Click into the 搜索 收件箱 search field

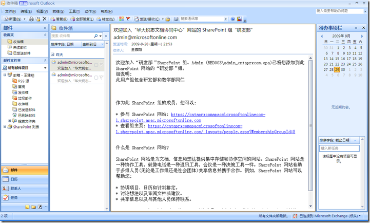(72, 36)
